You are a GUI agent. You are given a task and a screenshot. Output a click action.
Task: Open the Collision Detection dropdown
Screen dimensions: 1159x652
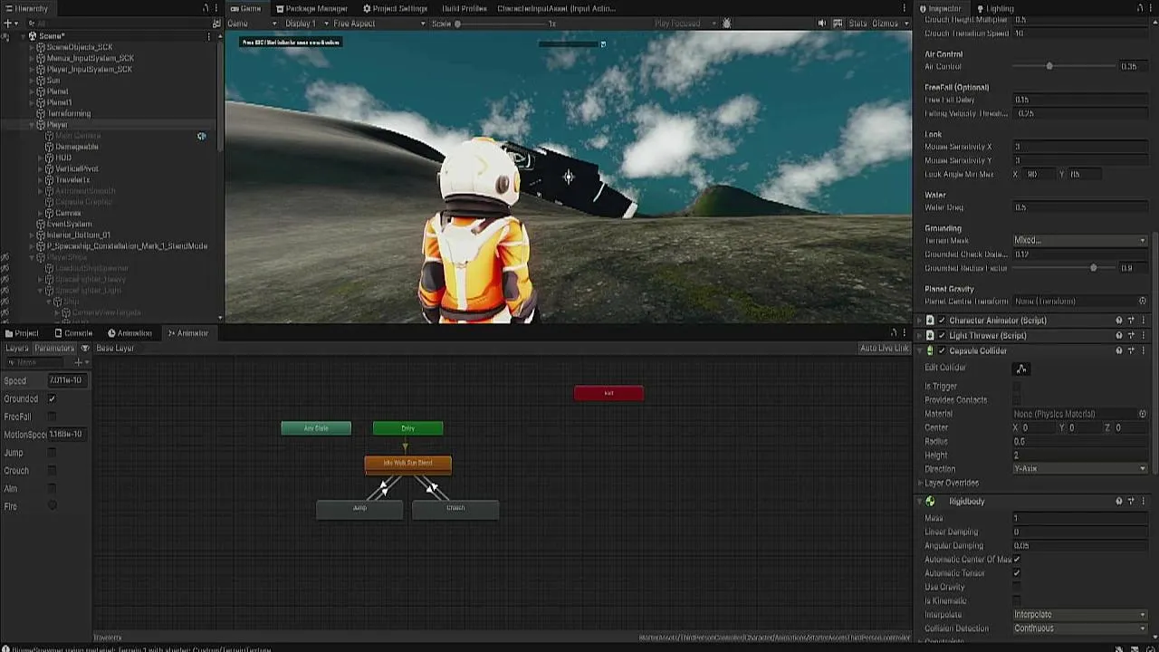pos(1079,628)
